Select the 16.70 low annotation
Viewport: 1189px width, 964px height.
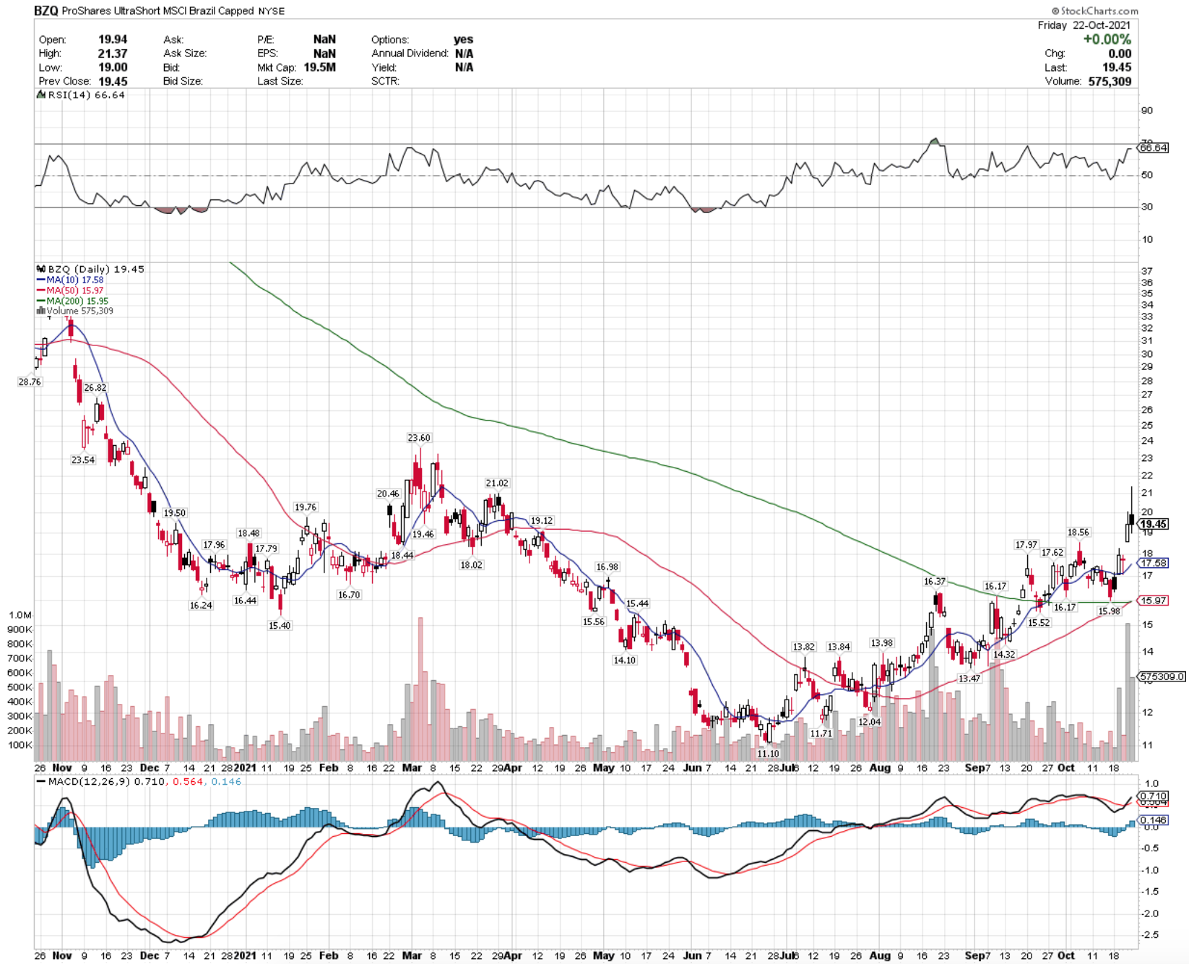(x=348, y=595)
